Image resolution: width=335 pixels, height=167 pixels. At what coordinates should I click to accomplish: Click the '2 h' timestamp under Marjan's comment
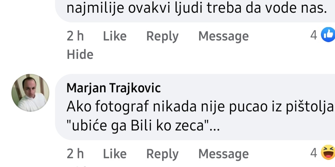tap(75, 154)
